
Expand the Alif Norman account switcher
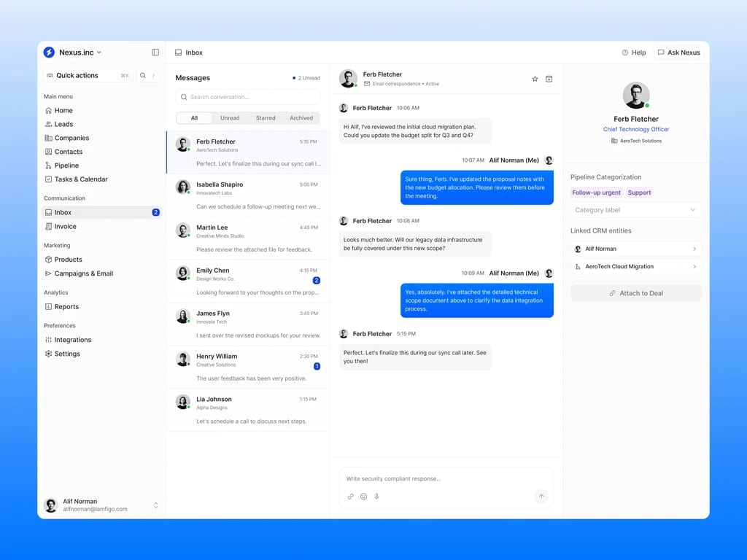pyautogui.click(x=156, y=505)
